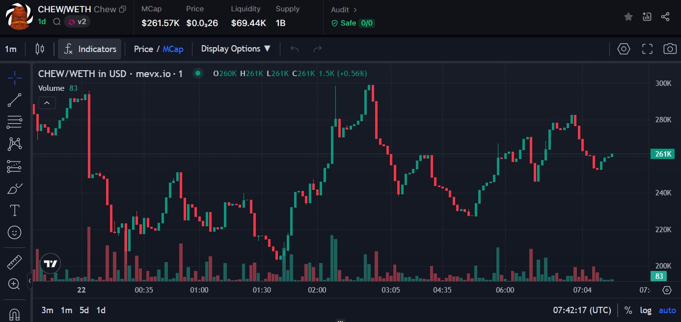The width and height of the screenshot is (681, 322).
Task: Click the 300K price axis label
Action: tap(663, 83)
